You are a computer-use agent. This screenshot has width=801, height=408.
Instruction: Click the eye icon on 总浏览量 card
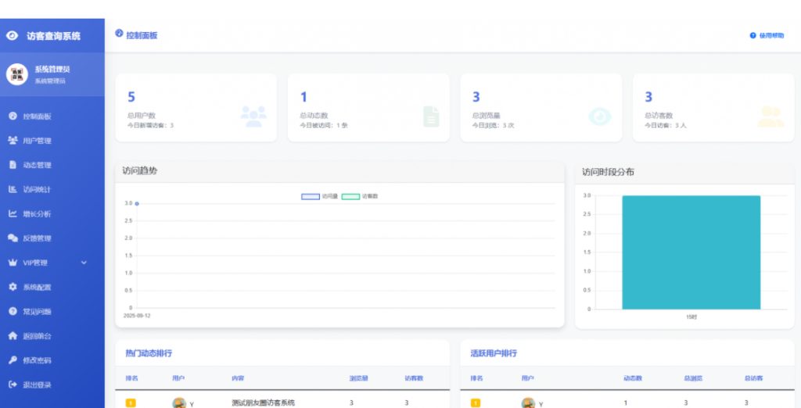tap(600, 116)
